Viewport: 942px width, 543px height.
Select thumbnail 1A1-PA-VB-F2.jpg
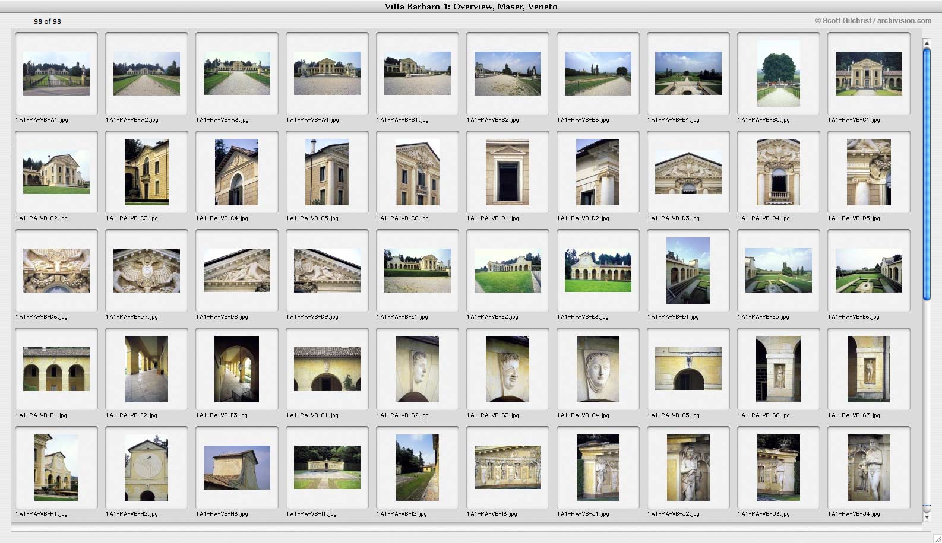(147, 369)
